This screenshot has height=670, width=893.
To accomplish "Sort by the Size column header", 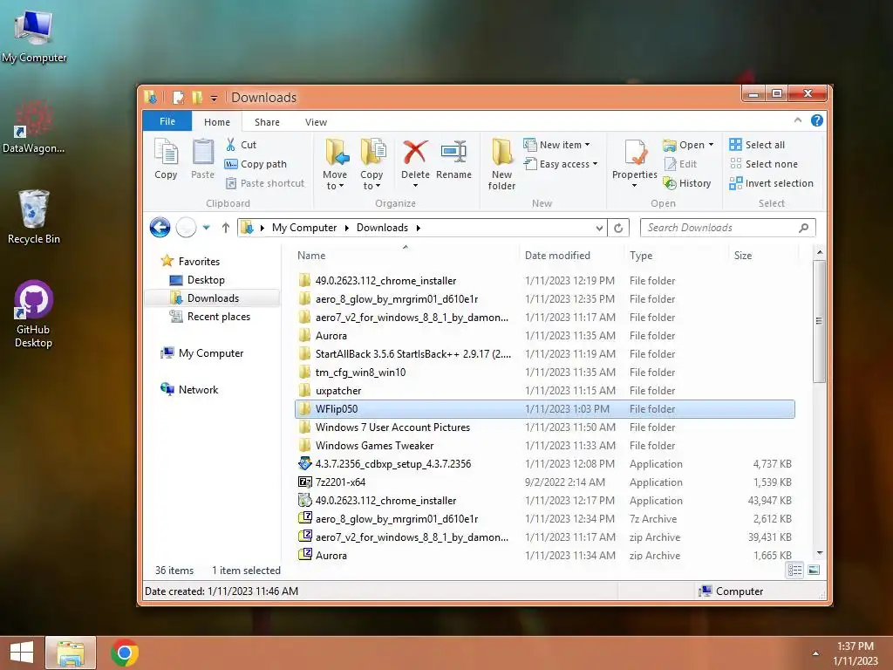I will pos(763,256).
